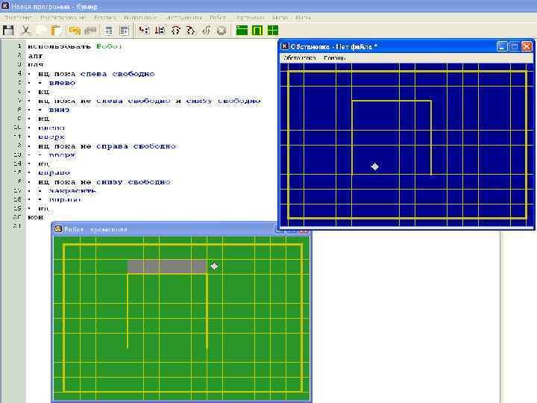This screenshot has height=403, width=537.
Task: Click the second dotted-circle step icon
Action: click(x=191, y=30)
